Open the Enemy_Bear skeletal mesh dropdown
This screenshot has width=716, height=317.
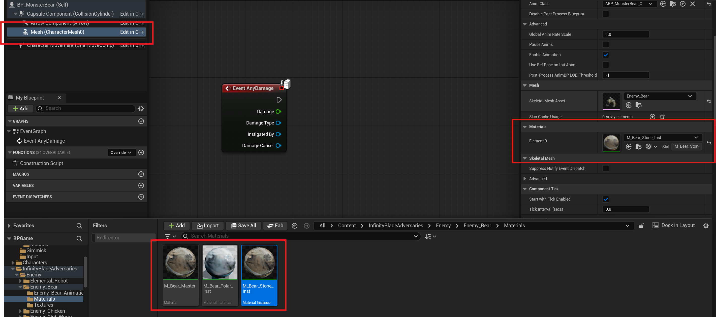tap(660, 96)
